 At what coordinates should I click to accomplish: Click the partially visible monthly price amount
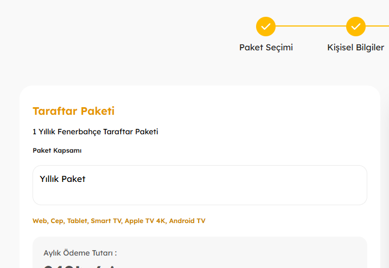(x=81, y=267)
